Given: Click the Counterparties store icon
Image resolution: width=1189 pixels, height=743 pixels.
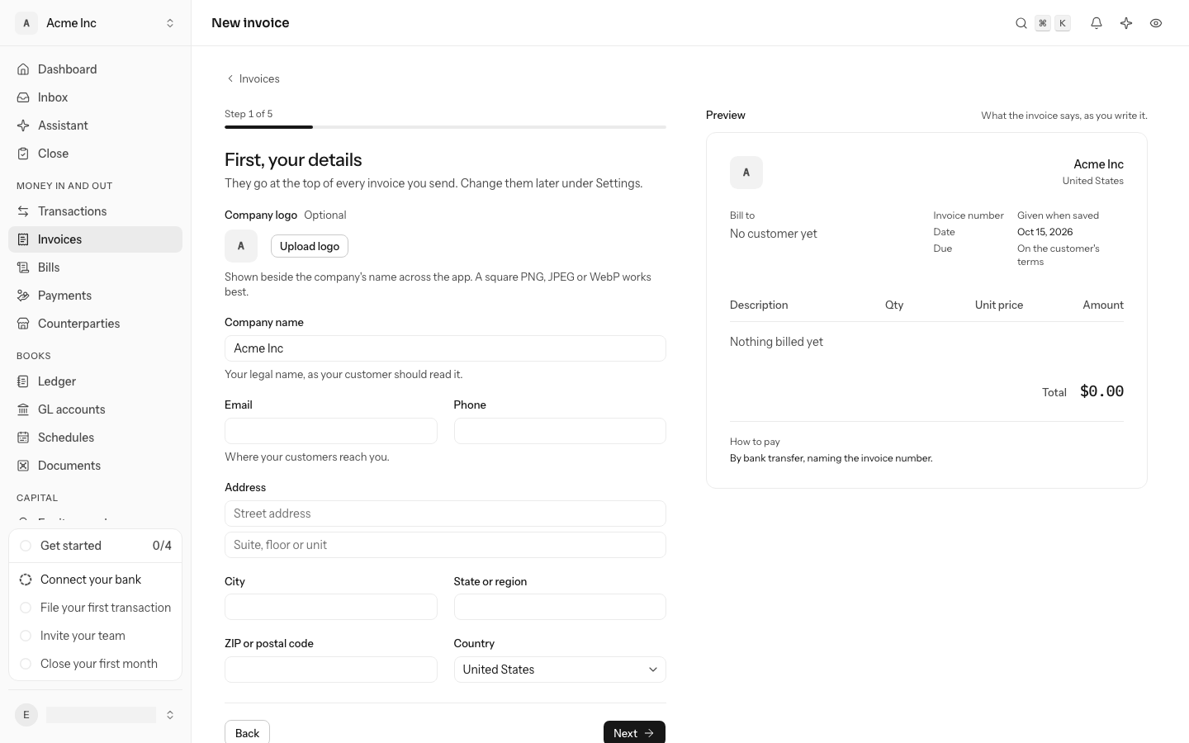Looking at the screenshot, I should [x=23, y=324].
